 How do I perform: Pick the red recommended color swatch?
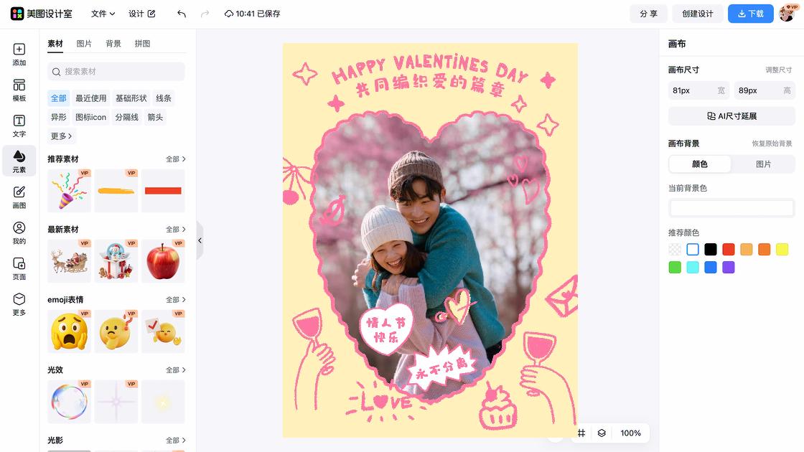(728, 250)
